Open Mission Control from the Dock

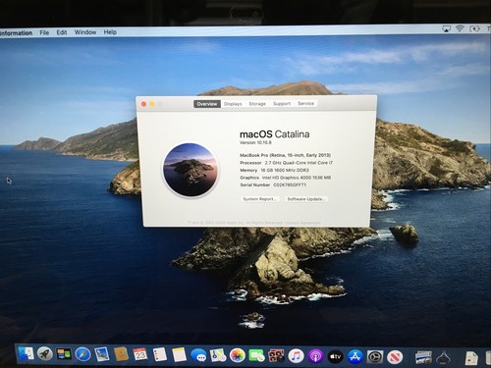pyautogui.click(x=64, y=354)
